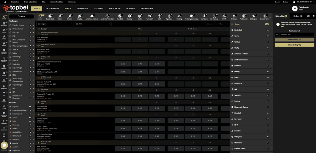This screenshot has width=316, height=153.
Task: Select Snooker in the top sports icon bar
Action: pyautogui.click(x=234, y=17)
